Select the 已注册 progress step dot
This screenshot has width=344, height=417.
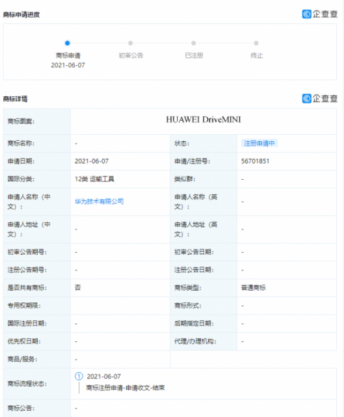194,43
